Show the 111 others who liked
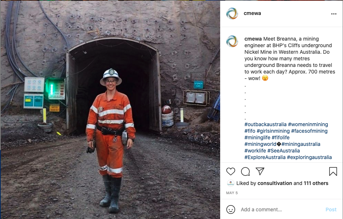The width and height of the screenshot is (343, 219). [x=316, y=183]
